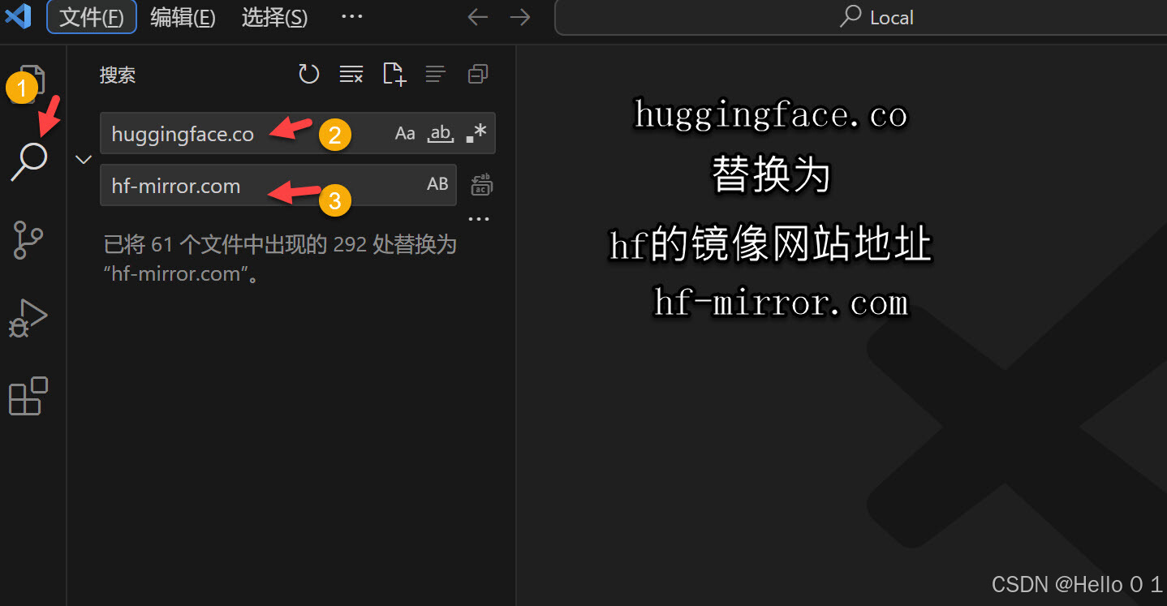The width and height of the screenshot is (1167, 606).
Task: Refresh the search results
Action: coord(308,75)
